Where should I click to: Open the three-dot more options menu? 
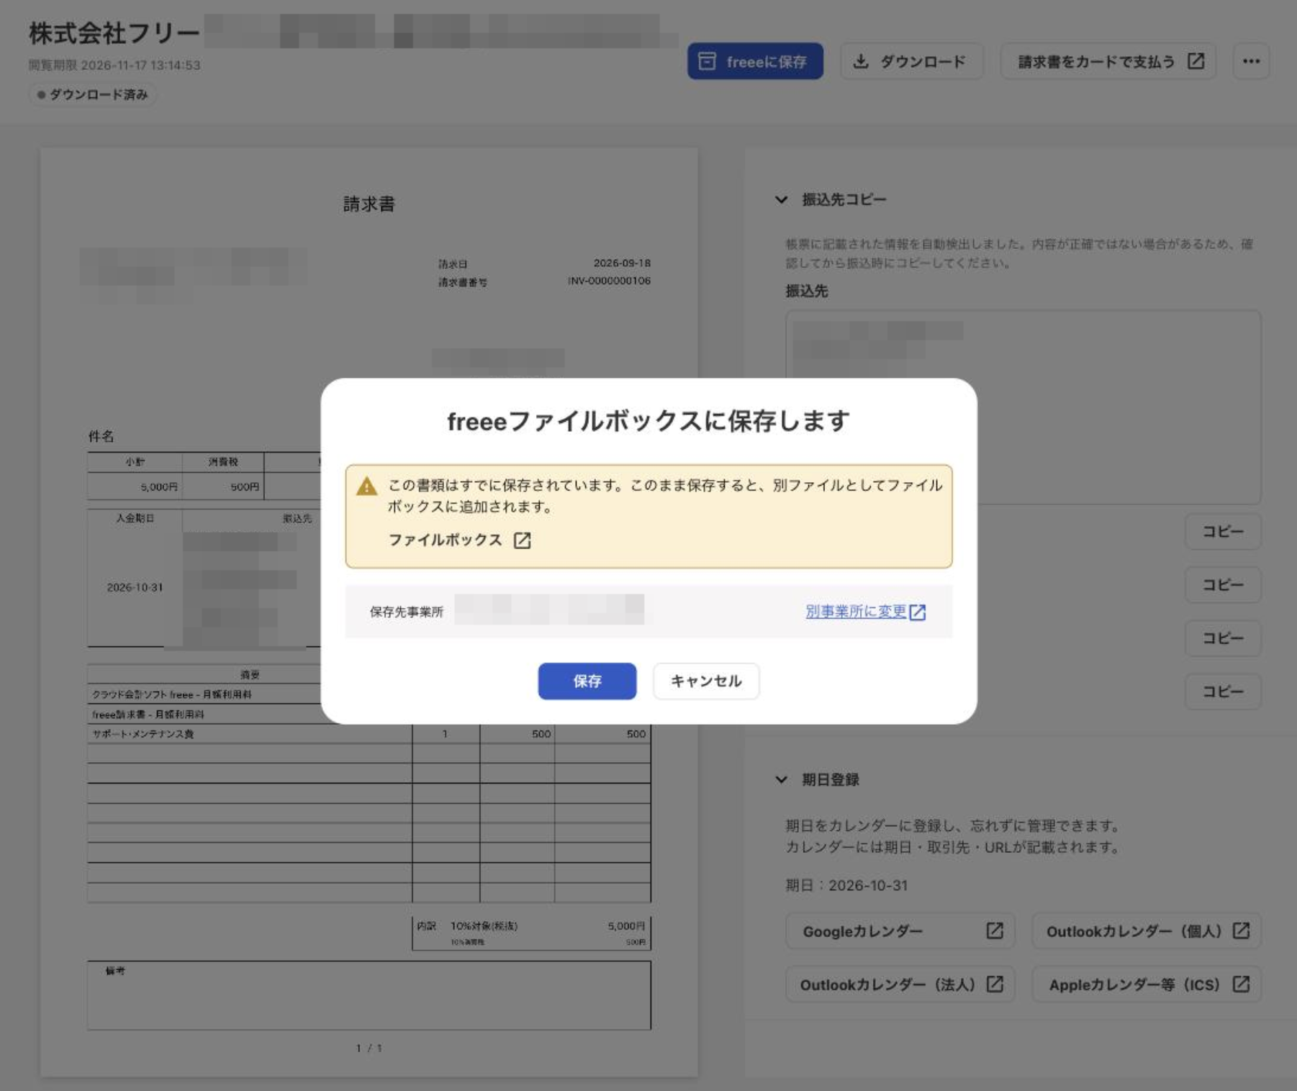[x=1251, y=61]
